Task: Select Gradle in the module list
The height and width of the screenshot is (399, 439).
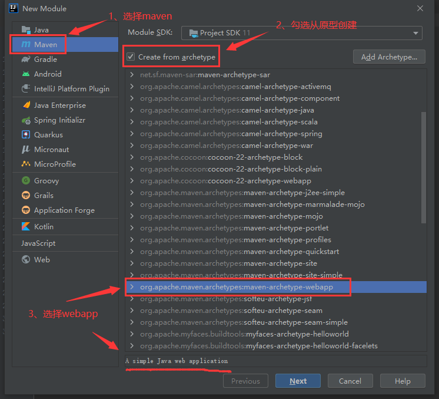Action: [65, 59]
